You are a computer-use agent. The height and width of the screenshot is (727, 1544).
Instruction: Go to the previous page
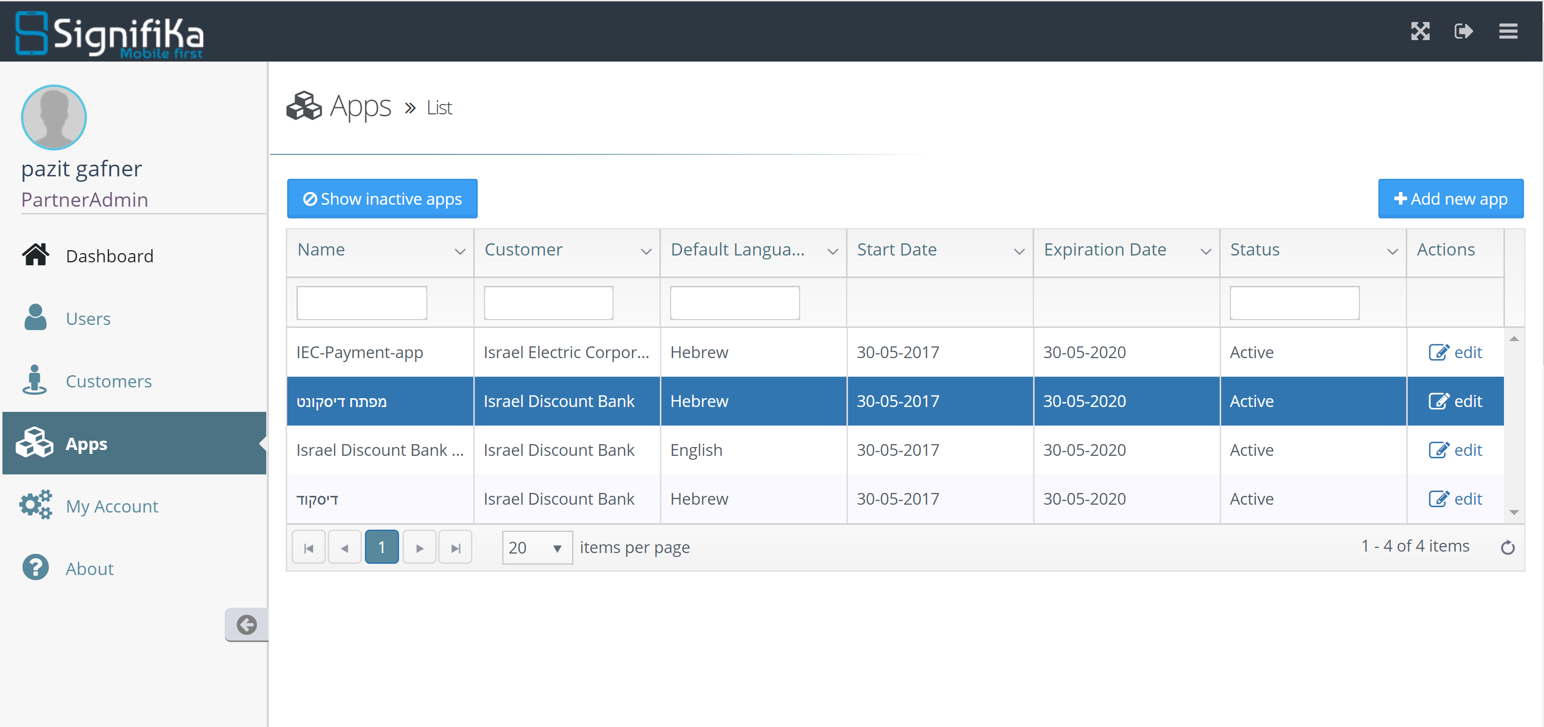(x=345, y=547)
